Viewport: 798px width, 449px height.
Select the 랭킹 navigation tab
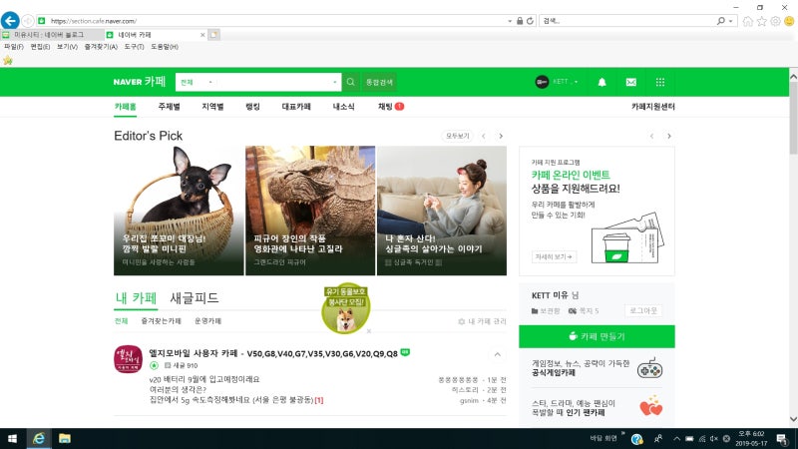point(252,107)
